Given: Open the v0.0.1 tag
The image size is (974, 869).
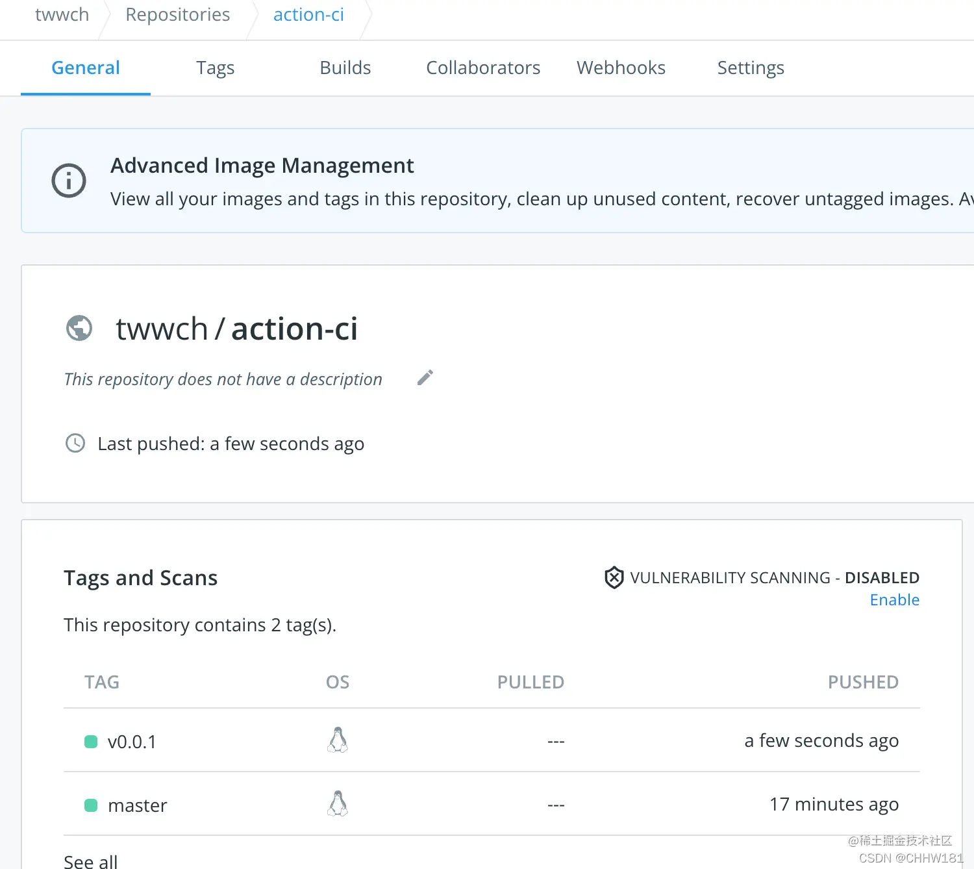Looking at the screenshot, I should point(132,742).
